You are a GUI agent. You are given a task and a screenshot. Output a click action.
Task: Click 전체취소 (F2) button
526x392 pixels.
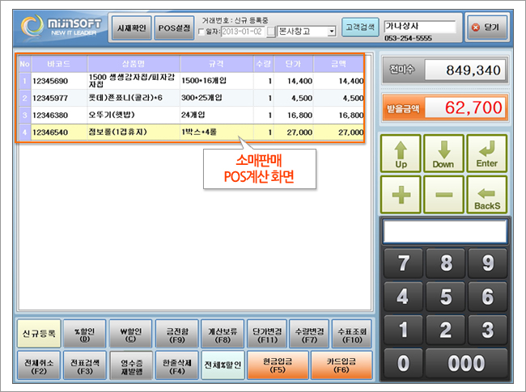point(39,366)
